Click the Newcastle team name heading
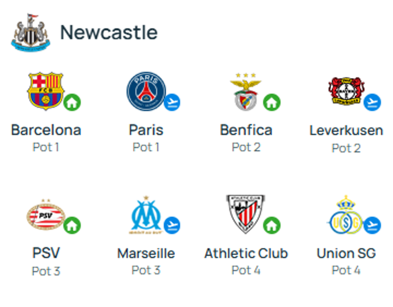Screen dimensions: 393x307 coord(109,33)
